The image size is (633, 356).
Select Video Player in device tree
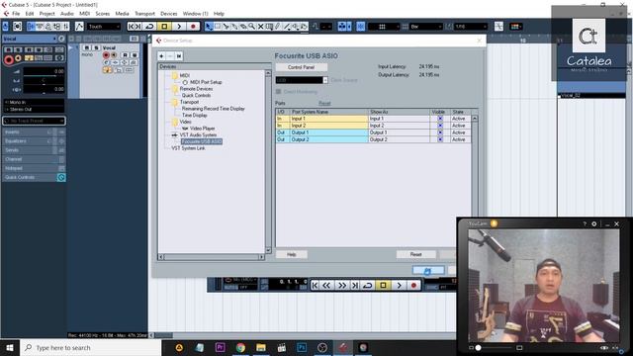pyautogui.click(x=202, y=129)
